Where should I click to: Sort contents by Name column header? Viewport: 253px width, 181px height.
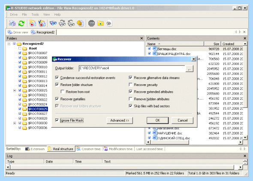tap(175, 44)
